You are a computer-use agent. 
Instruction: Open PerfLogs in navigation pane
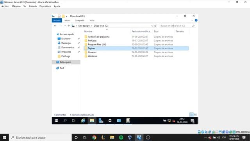coord(66,56)
